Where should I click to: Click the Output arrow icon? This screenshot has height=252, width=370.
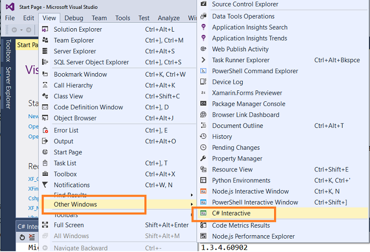[45, 141]
